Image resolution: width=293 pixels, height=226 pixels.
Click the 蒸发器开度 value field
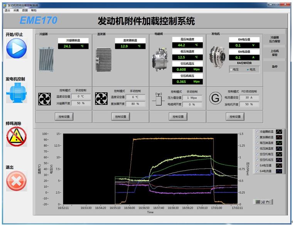(x=135, y=104)
